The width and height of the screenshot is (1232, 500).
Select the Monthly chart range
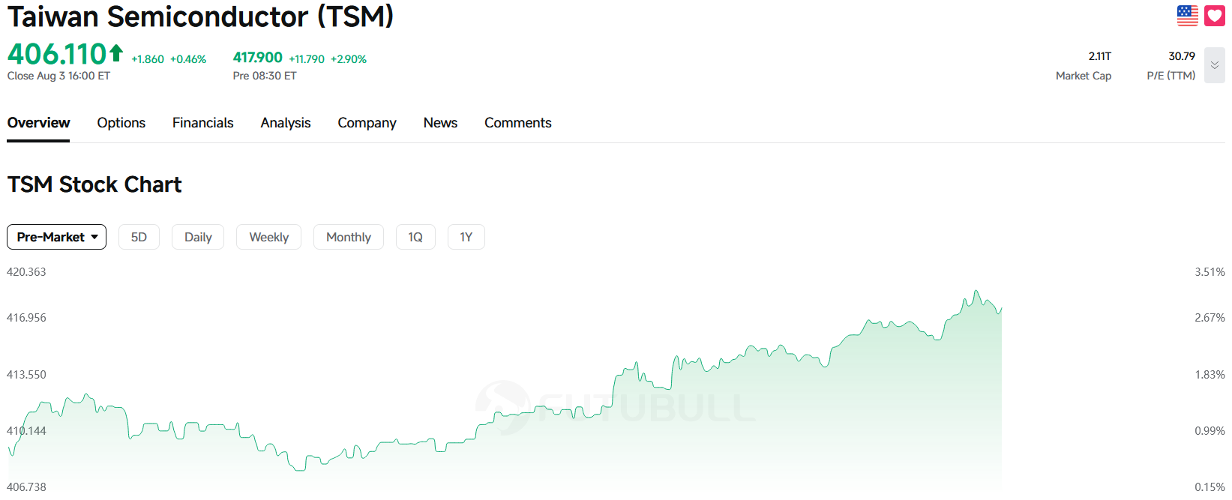coord(349,237)
